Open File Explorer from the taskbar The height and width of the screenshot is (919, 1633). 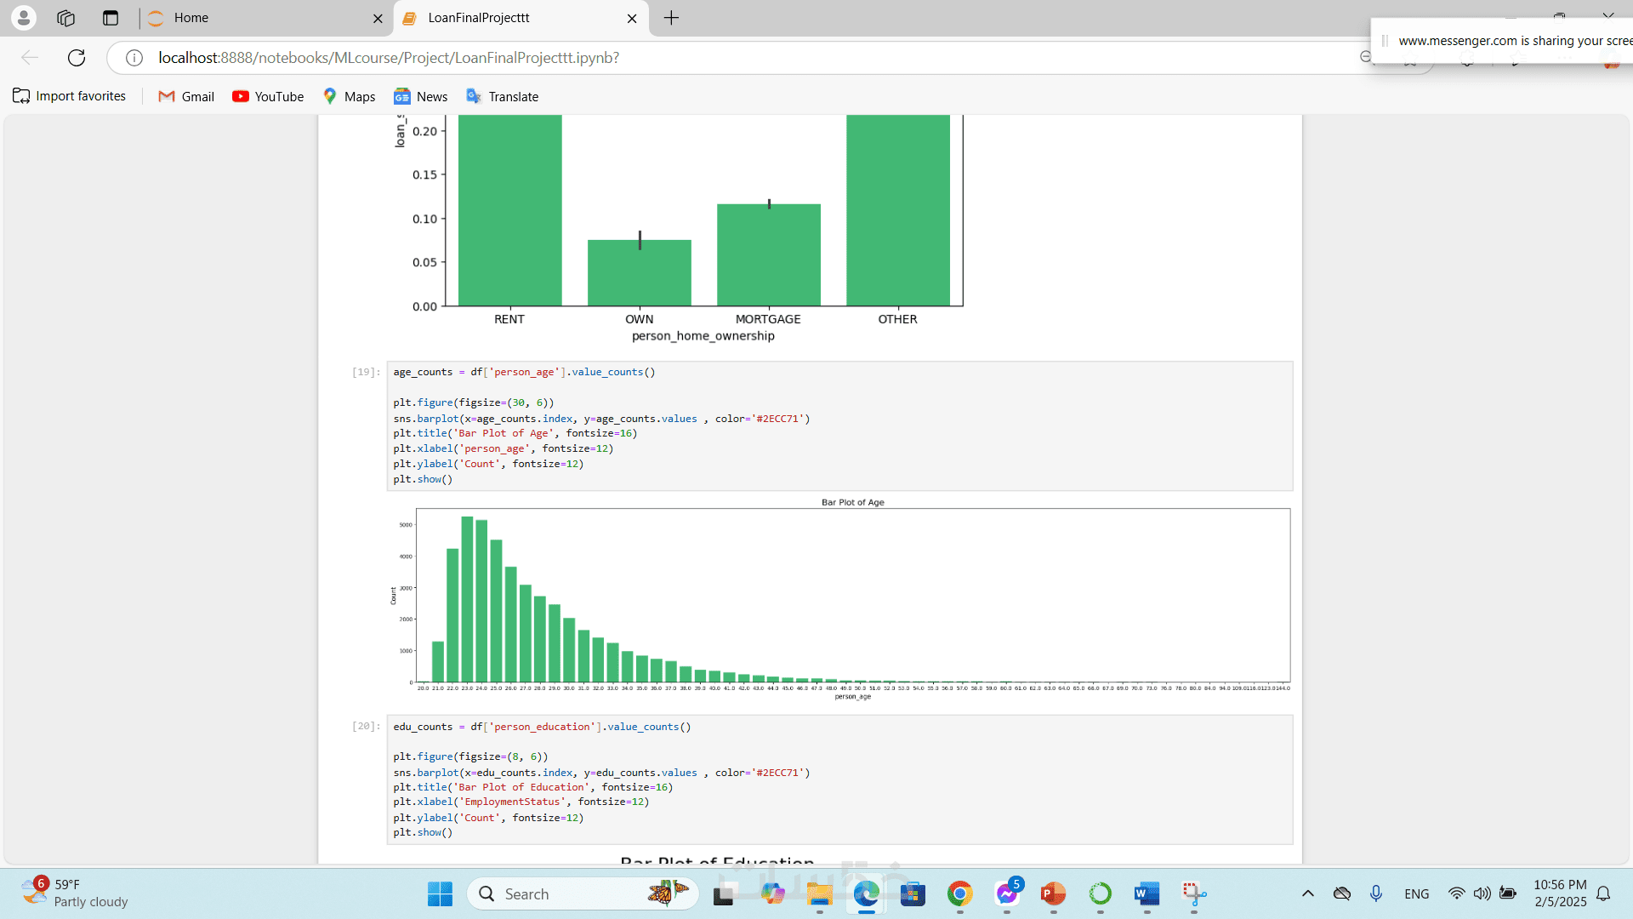[820, 893]
